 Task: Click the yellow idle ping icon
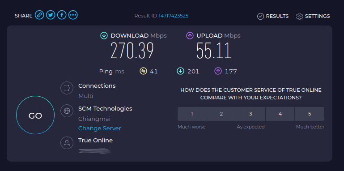(143, 71)
